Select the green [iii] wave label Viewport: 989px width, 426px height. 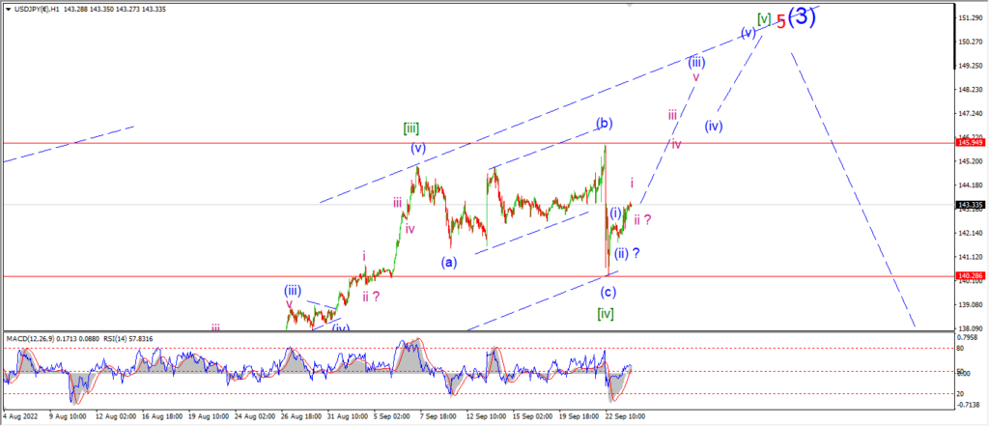[x=411, y=128]
